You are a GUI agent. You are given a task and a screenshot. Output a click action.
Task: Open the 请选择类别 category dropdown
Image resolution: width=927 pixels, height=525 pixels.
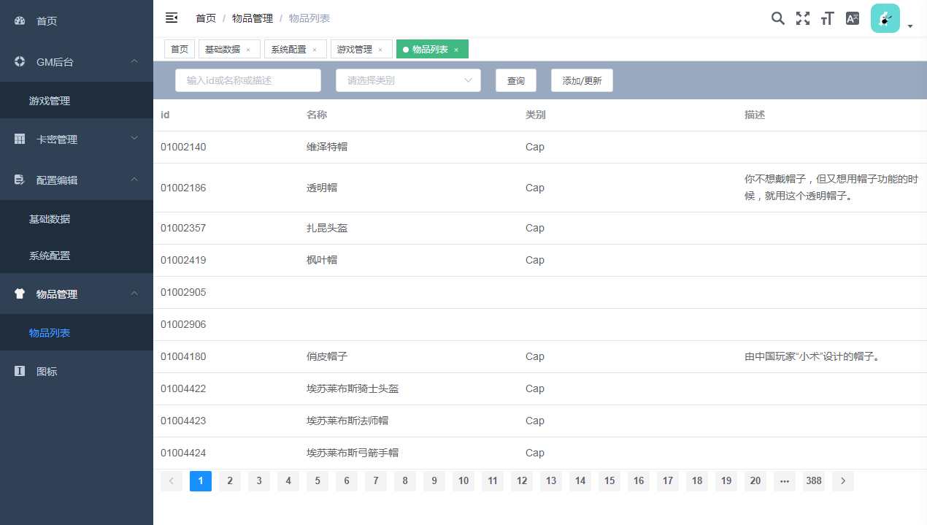[407, 80]
